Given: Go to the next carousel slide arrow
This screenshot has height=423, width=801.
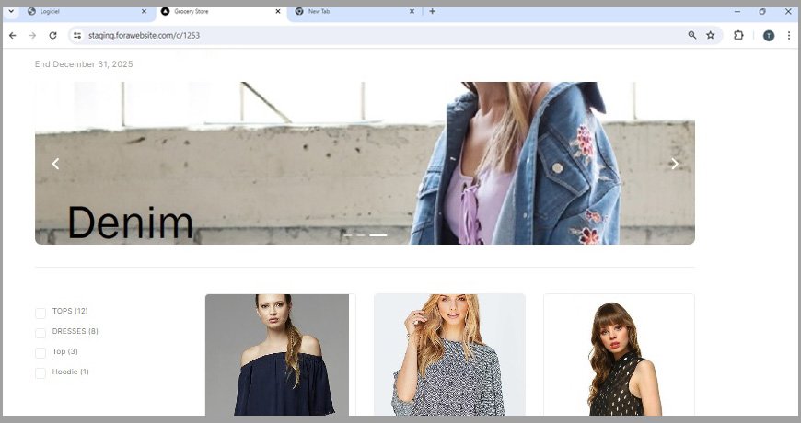Looking at the screenshot, I should (x=674, y=164).
